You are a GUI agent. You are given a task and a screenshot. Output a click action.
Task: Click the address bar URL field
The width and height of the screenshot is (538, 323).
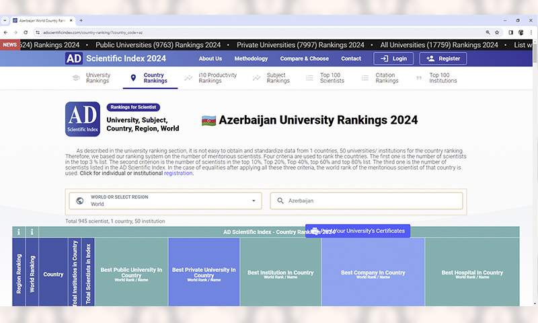[261, 32]
